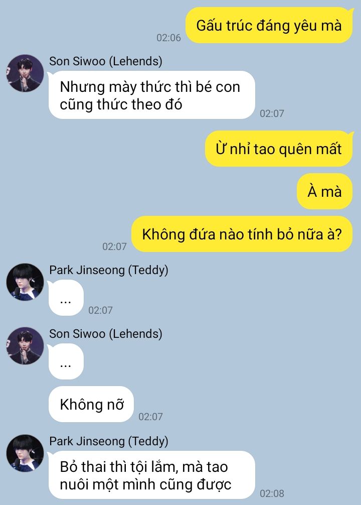Select 'Không đứa nào tính bỏ nữa à?' message

(242, 234)
